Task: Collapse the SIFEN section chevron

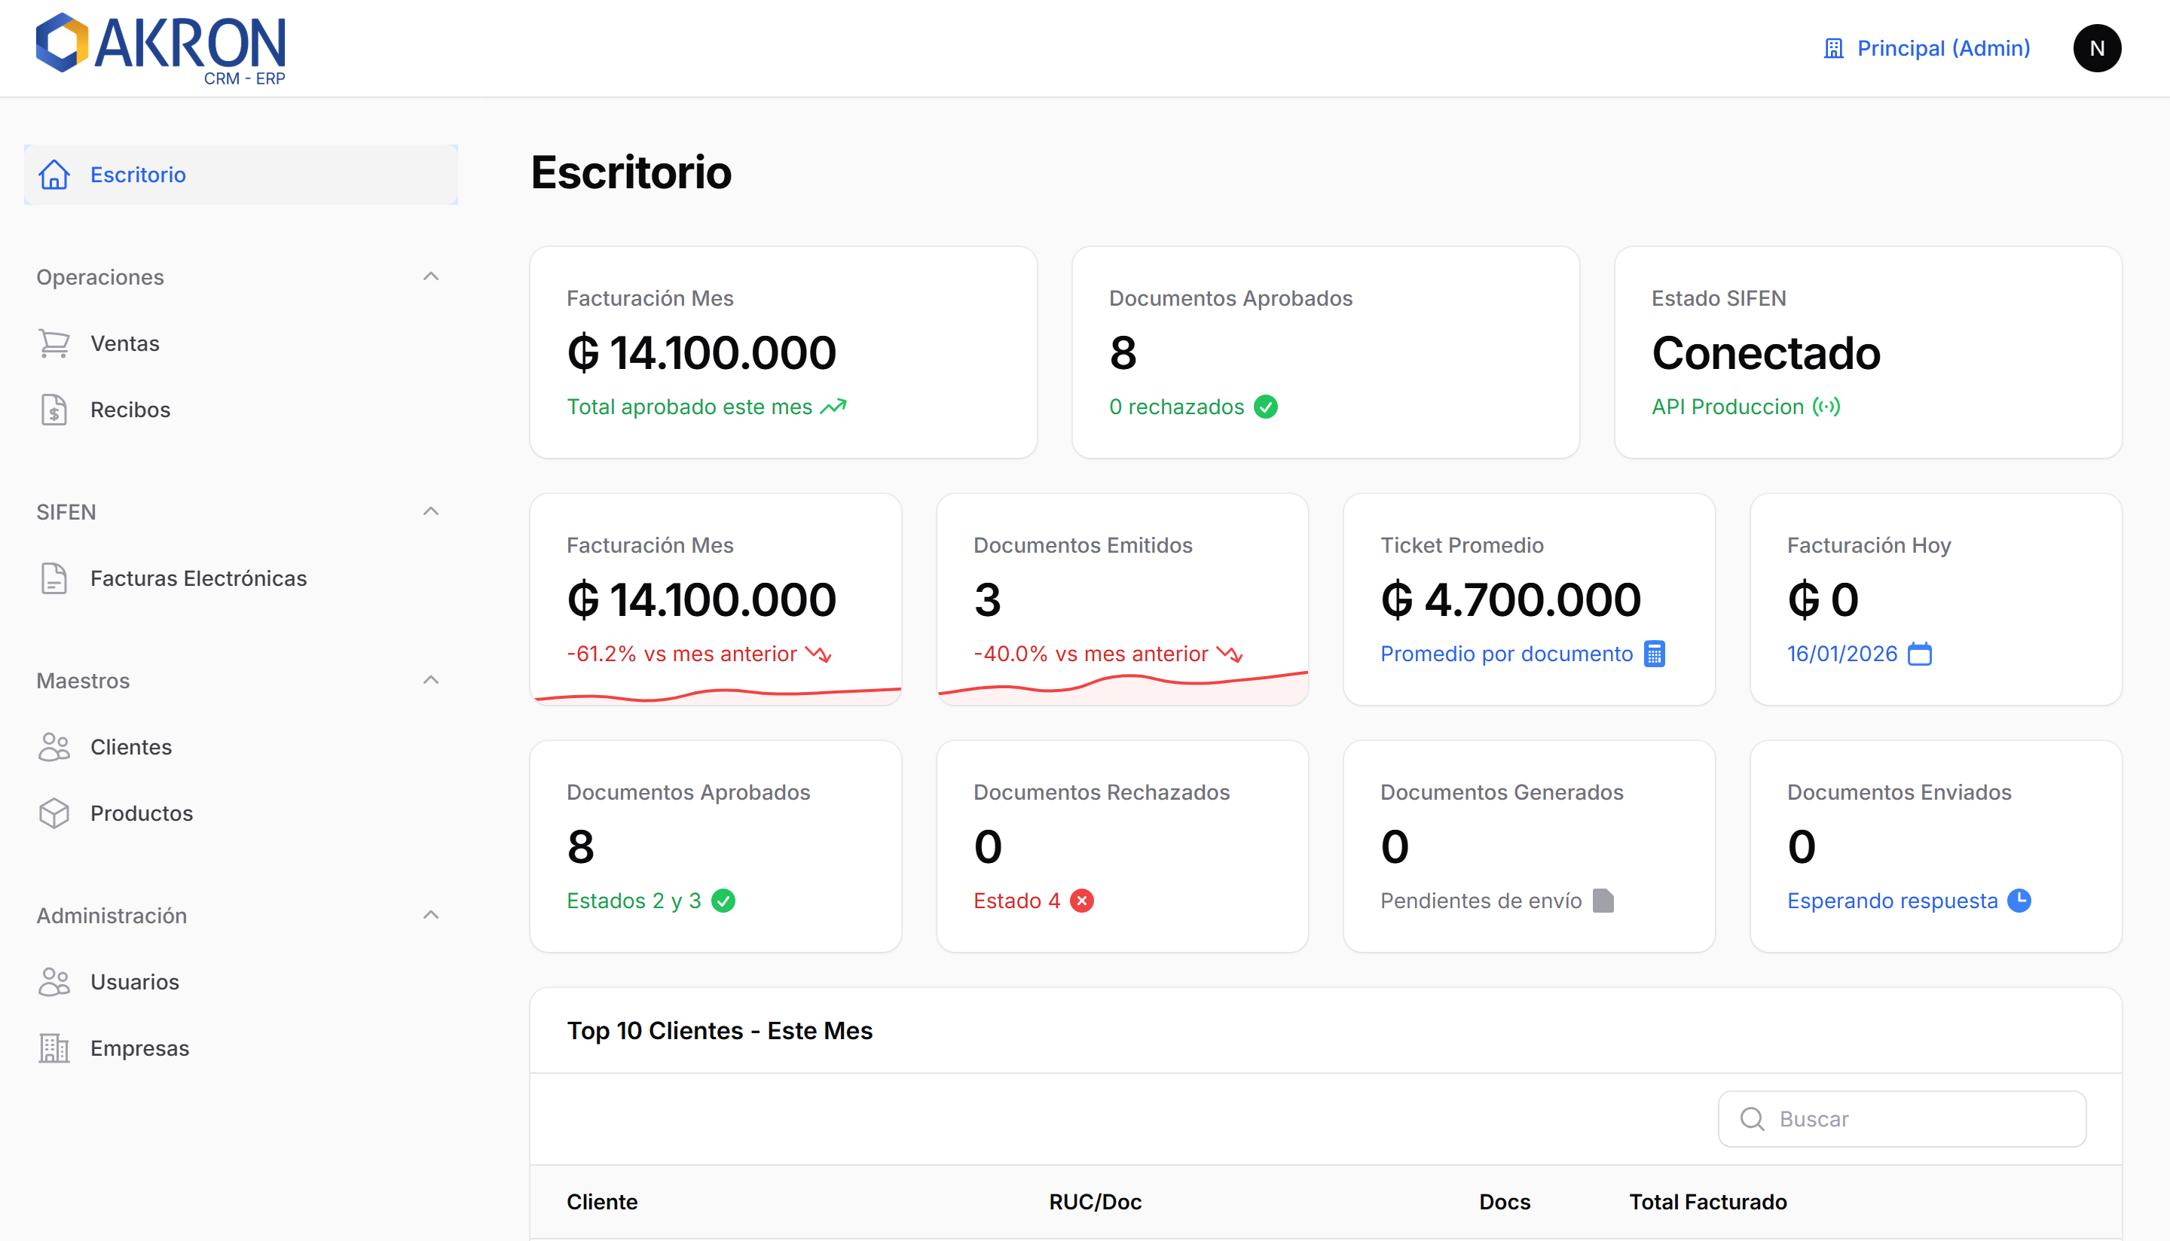Action: click(430, 511)
